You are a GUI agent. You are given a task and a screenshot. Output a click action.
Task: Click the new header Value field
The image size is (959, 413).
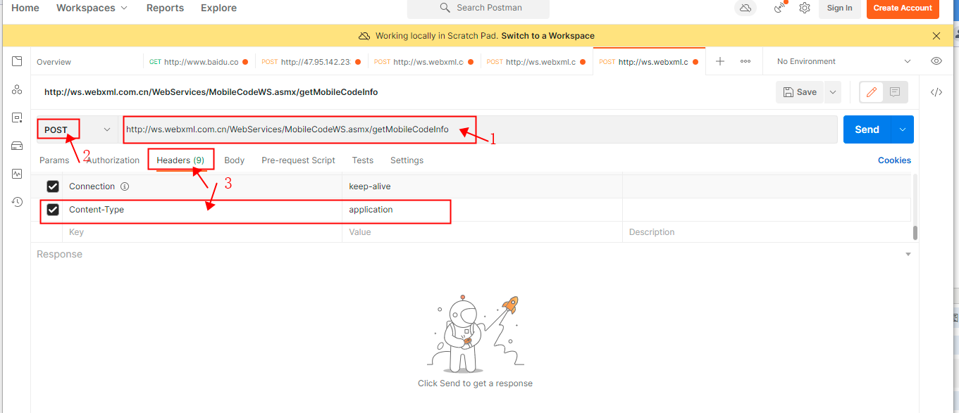point(483,232)
